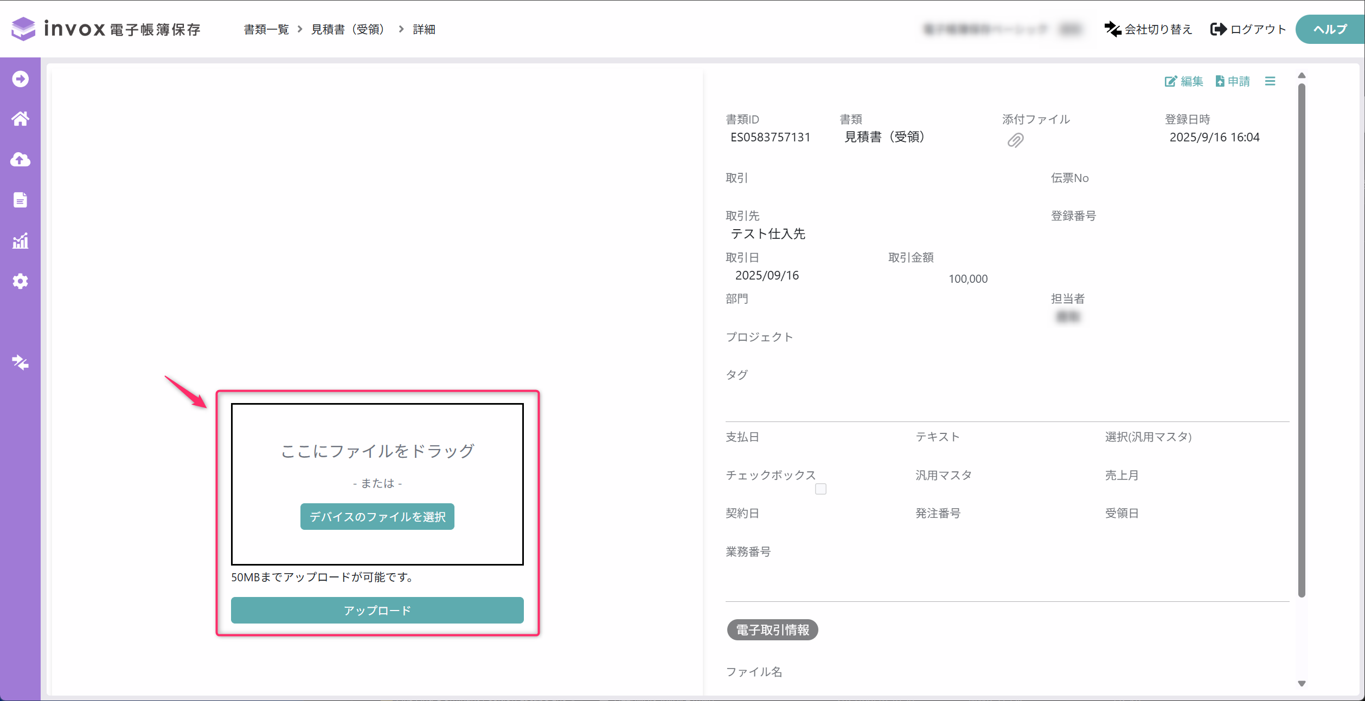Toggle the チェックボックス field checkbox
The image size is (1365, 701).
[821, 489]
